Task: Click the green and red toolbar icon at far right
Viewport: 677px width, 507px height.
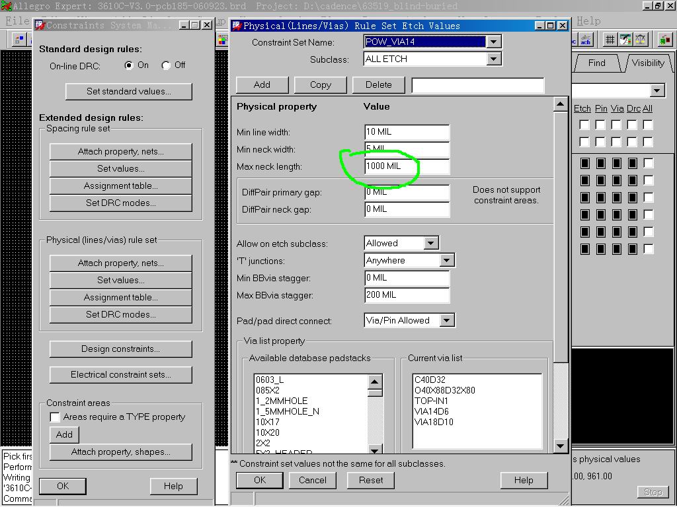Action: click(x=664, y=40)
